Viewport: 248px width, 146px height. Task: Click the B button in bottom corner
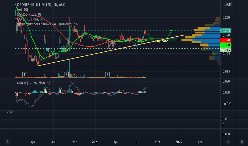[242, 142]
